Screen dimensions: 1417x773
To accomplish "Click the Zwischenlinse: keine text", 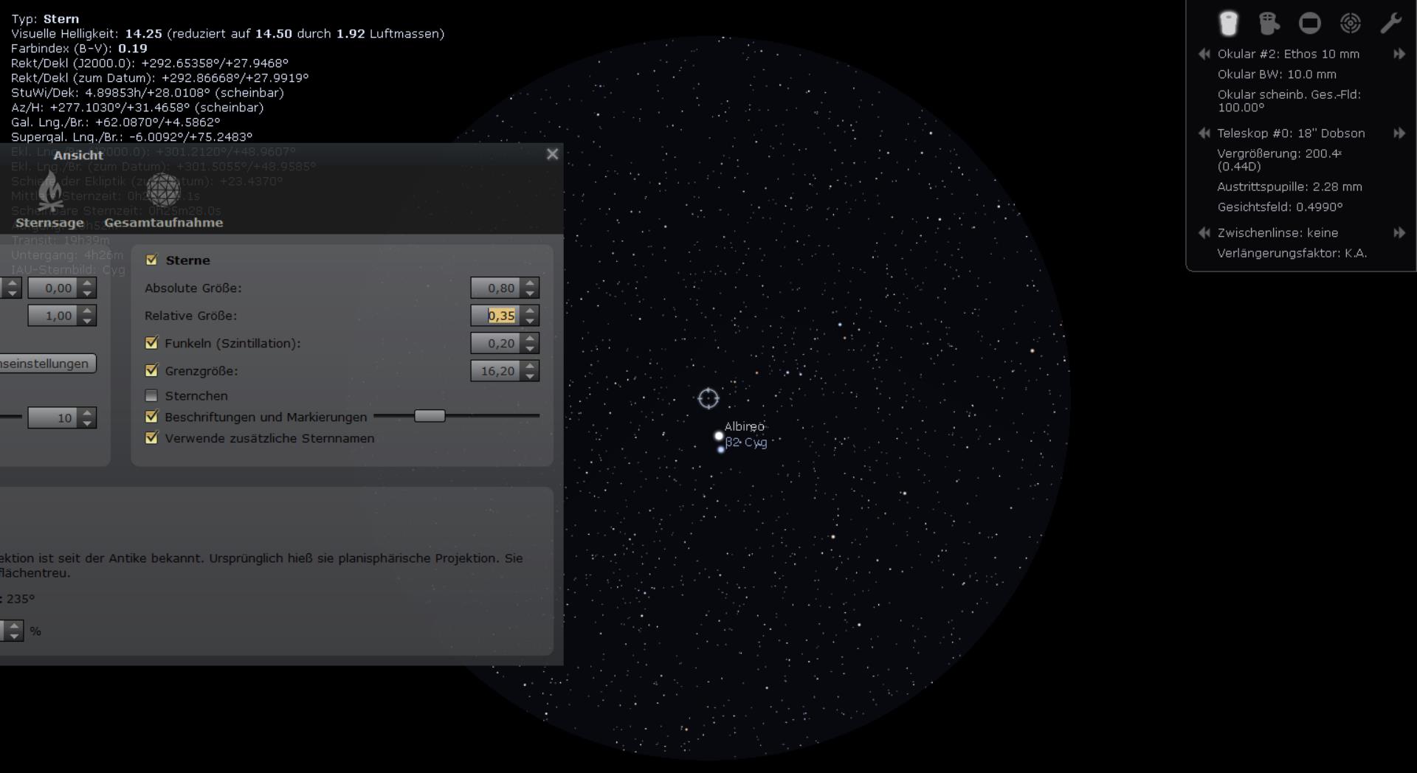I will pos(1278,233).
